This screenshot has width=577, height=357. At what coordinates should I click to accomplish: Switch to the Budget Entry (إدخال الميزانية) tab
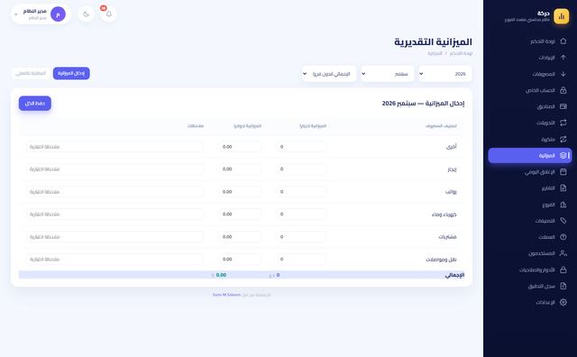[71, 73]
